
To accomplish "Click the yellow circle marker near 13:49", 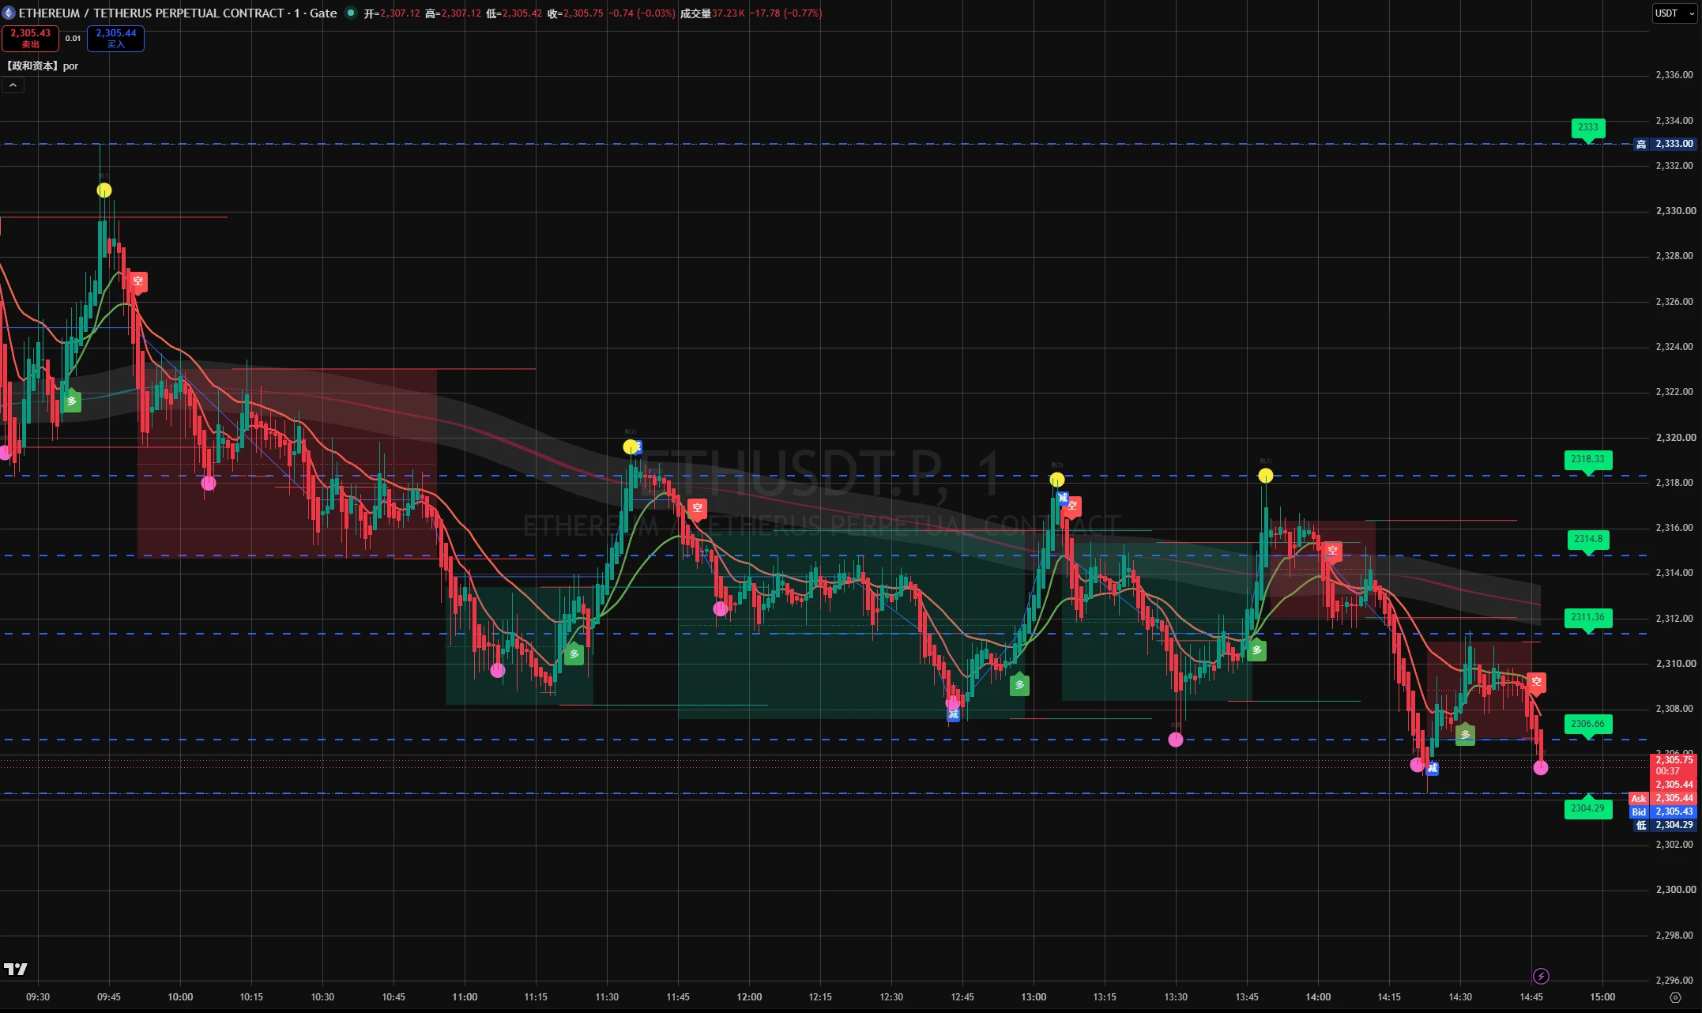I will pos(1265,476).
